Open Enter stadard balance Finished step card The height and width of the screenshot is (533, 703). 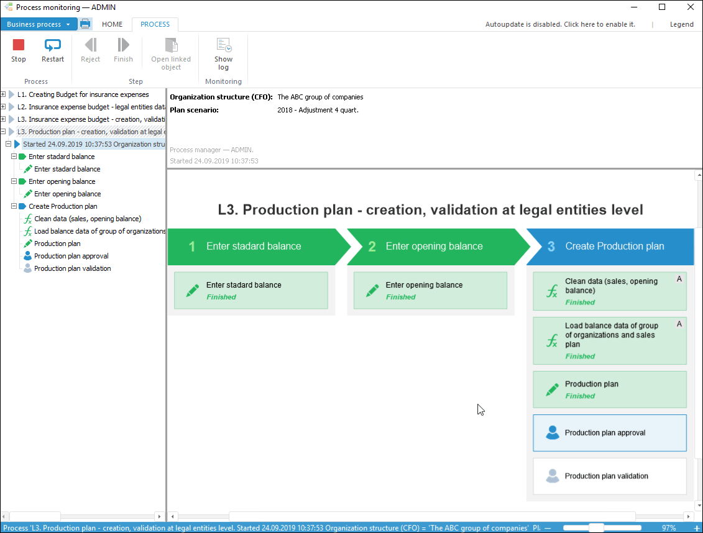251,290
